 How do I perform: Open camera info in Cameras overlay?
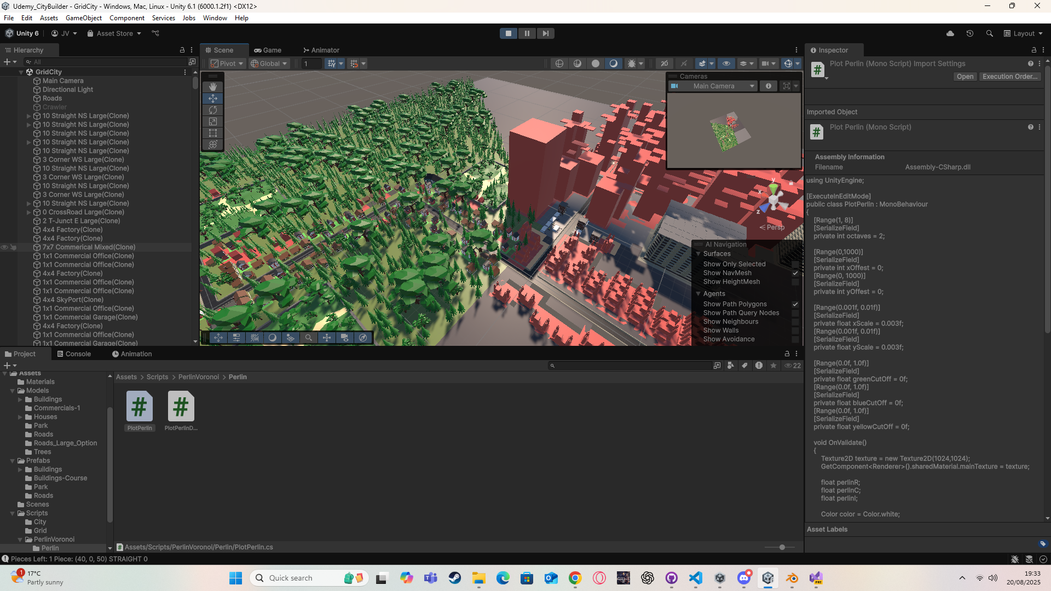pos(769,86)
